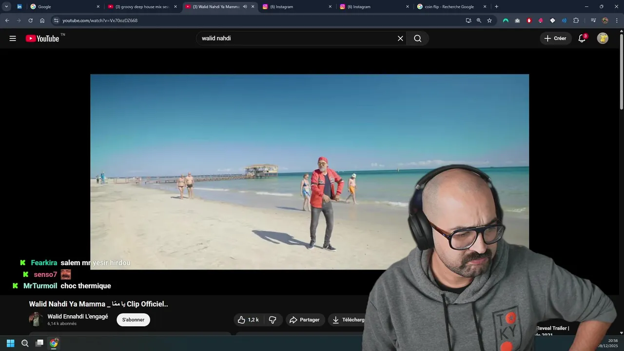Close the coin flip Recherche Google tab
The height and width of the screenshot is (351, 624).
(x=485, y=7)
